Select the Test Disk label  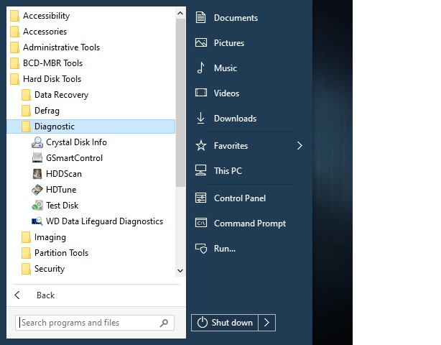click(x=62, y=206)
